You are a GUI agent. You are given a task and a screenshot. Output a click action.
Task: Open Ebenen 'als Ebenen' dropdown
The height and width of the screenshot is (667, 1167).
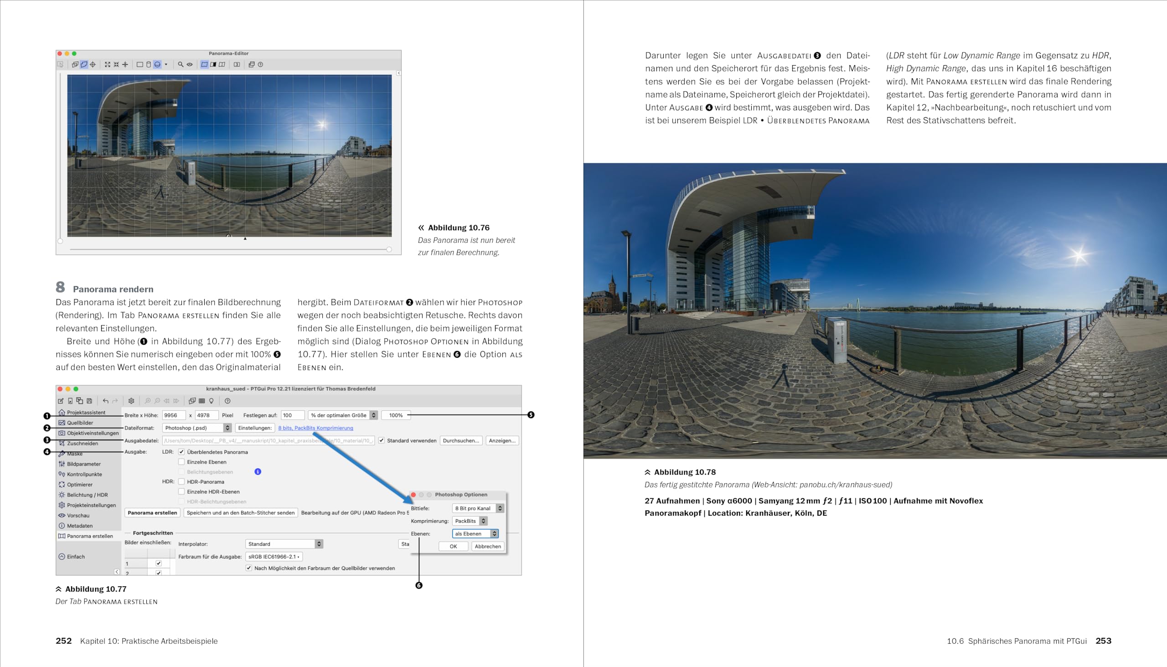pyautogui.click(x=475, y=534)
